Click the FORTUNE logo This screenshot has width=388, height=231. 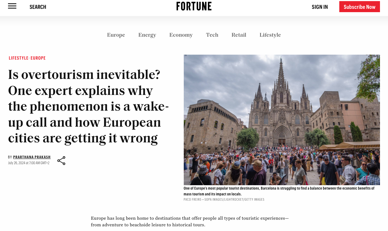coord(194,6)
